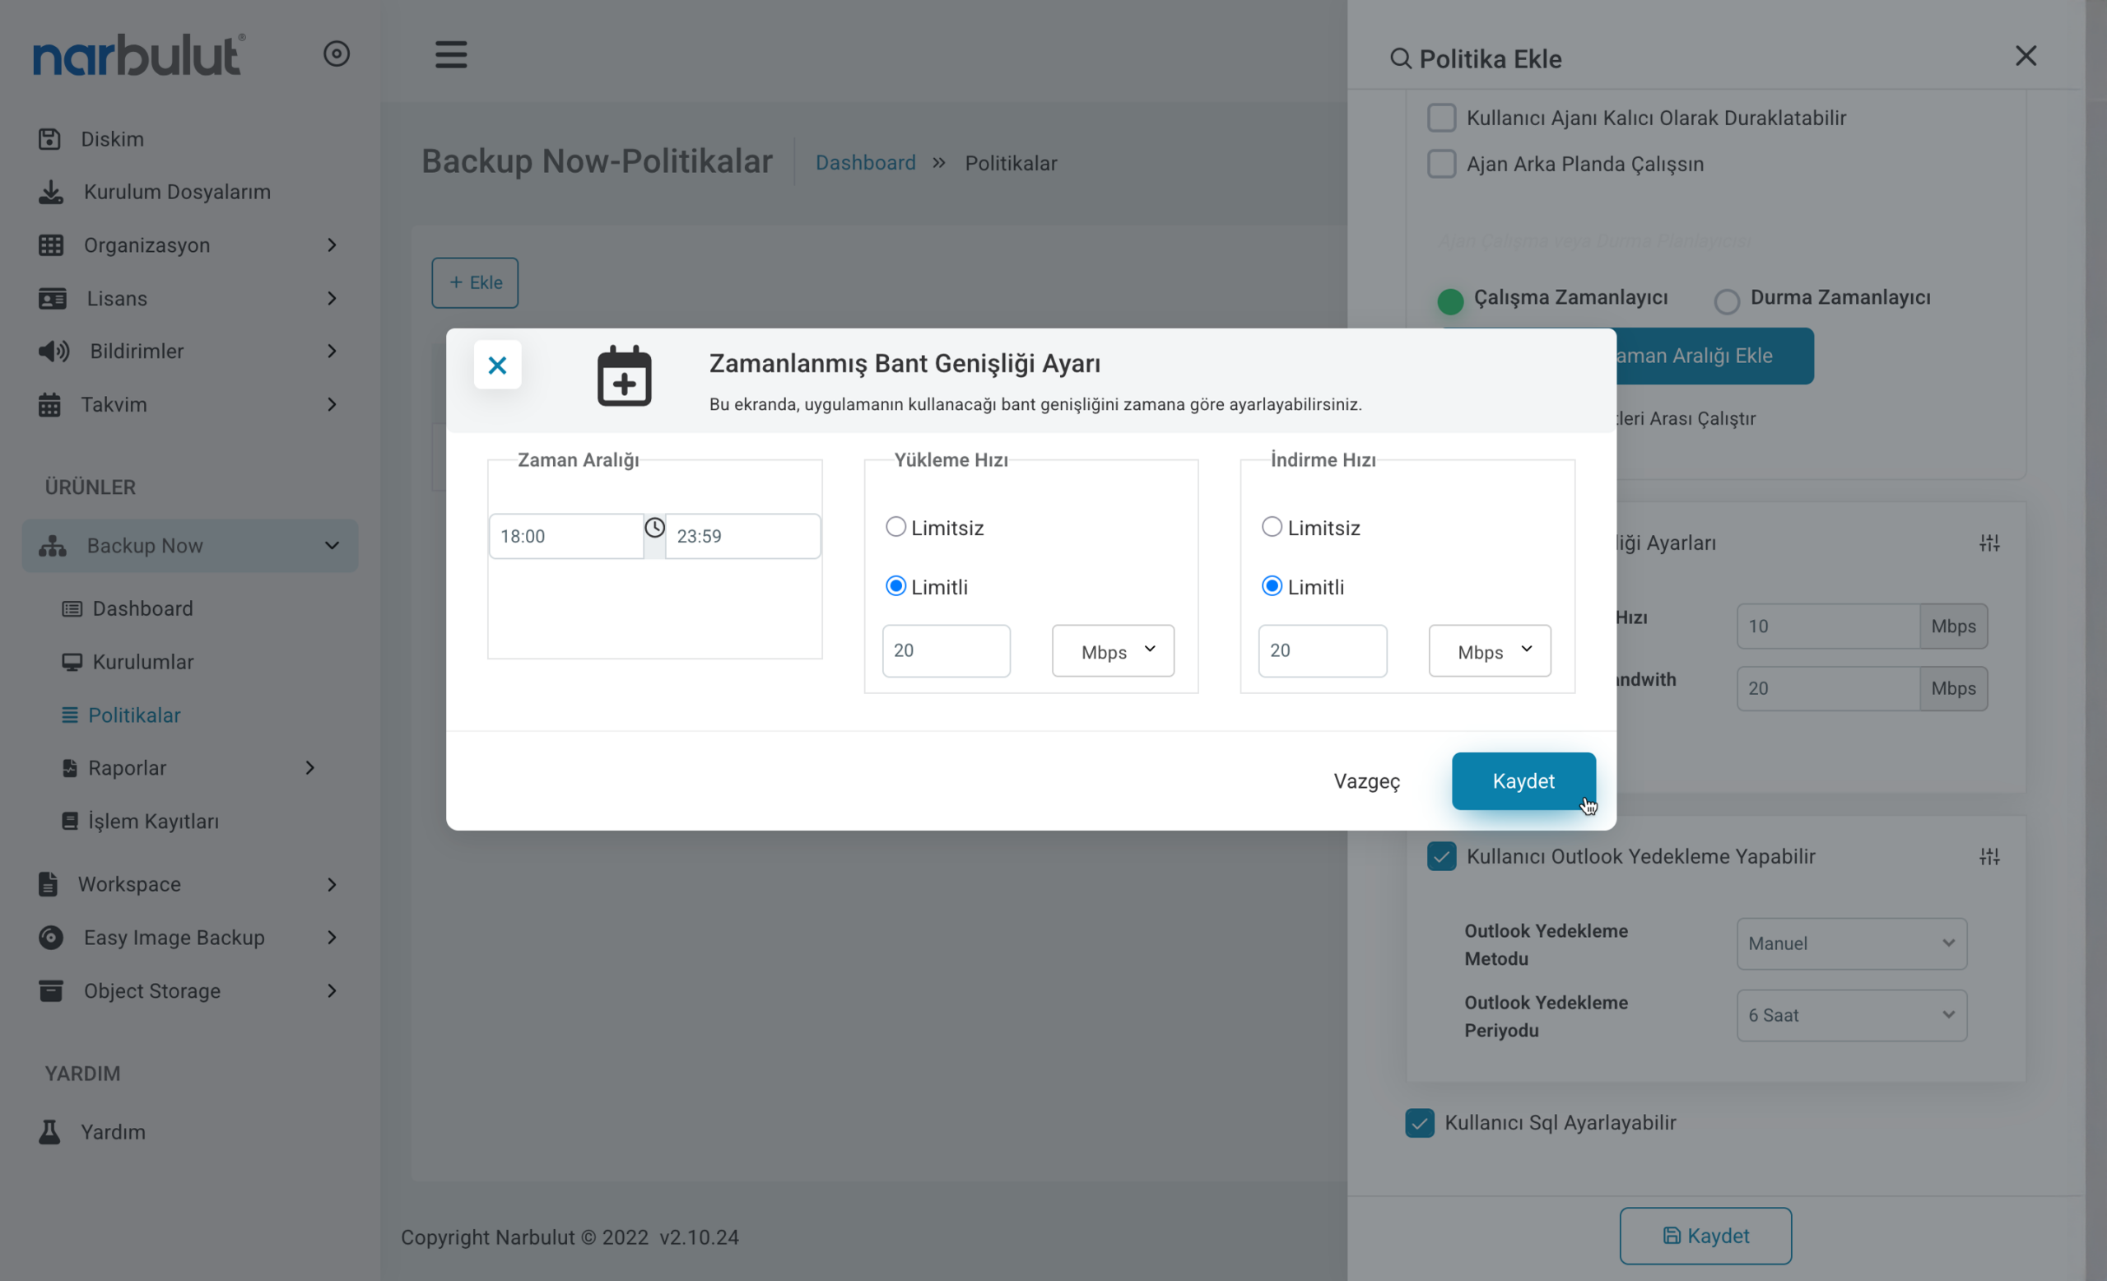Select Limitli for Yükleme Hızı
The height and width of the screenshot is (1281, 2107).
tap(895, 586)
